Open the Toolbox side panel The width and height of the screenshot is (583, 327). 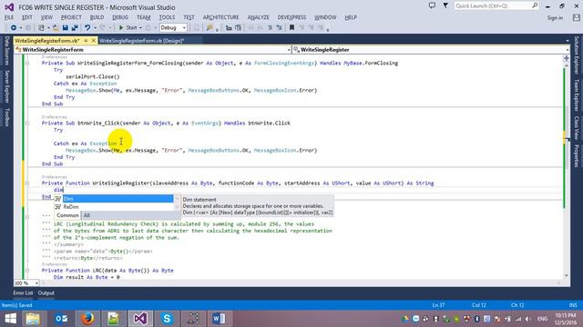[6, 117]
